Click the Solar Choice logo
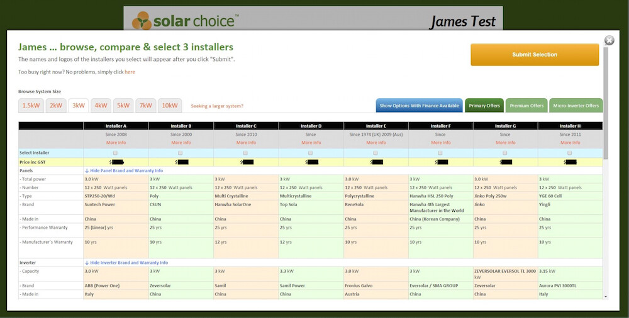This screenshot has width=629, height=318. tap(186, 21)
